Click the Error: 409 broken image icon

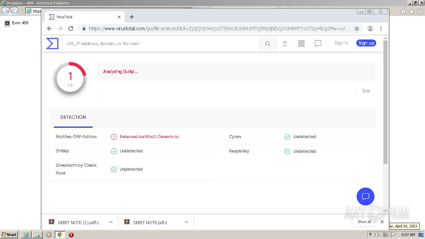[7, 23]
